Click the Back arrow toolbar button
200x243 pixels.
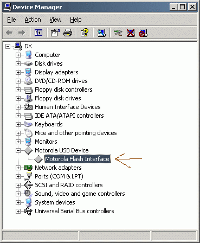9,33
